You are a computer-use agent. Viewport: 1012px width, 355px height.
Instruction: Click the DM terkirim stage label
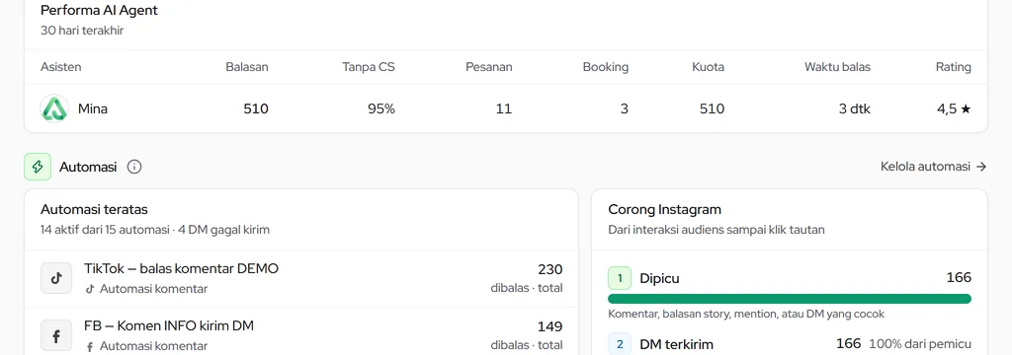click(x=676, y=345)
